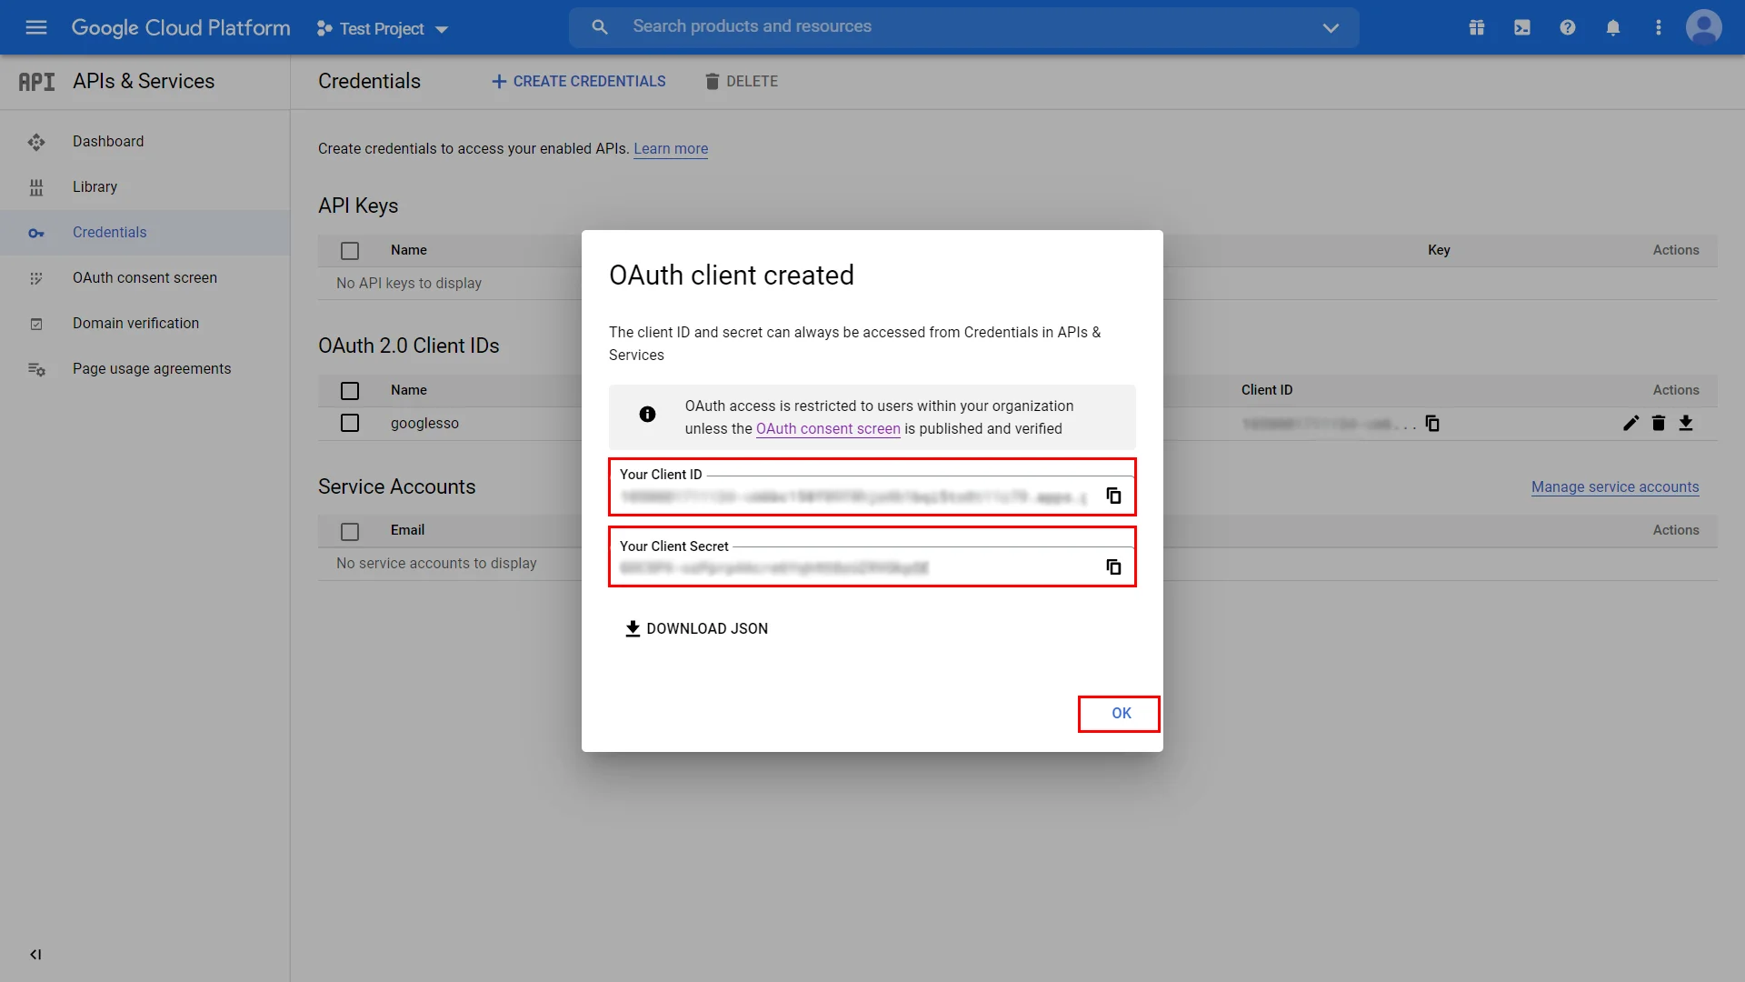Click OK to close the dialog

1120,714
